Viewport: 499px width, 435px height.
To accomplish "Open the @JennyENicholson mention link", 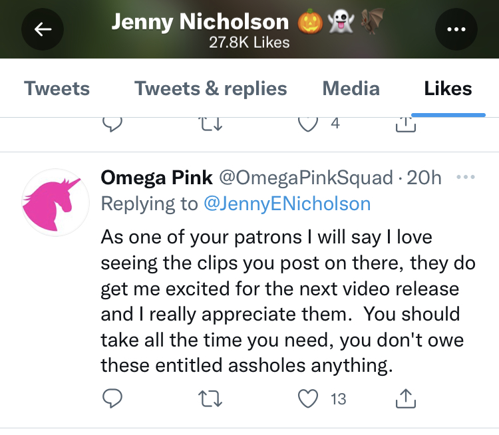I will point(287,204).
